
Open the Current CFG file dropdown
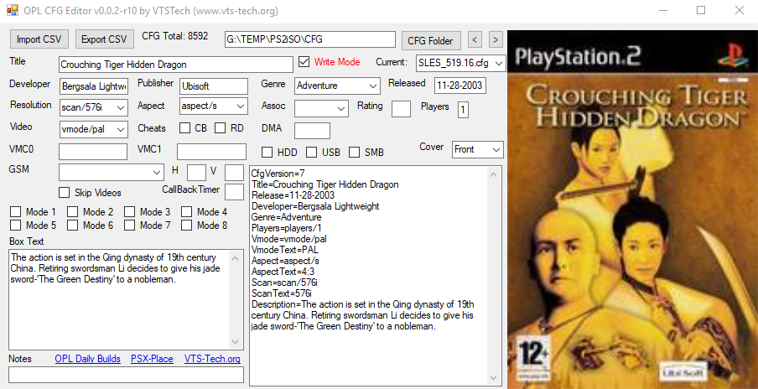pos(460,63)
